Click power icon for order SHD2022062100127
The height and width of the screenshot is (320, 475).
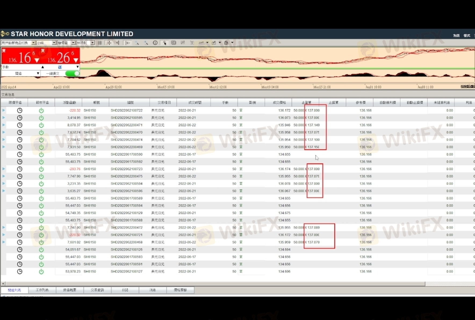point(41,272)
